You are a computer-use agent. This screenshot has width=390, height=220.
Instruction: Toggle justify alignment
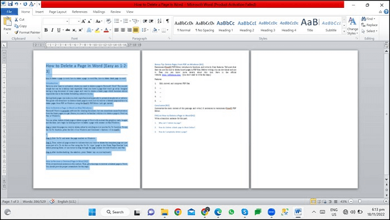135,30
